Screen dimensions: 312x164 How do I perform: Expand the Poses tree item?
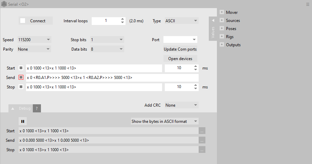222,29
